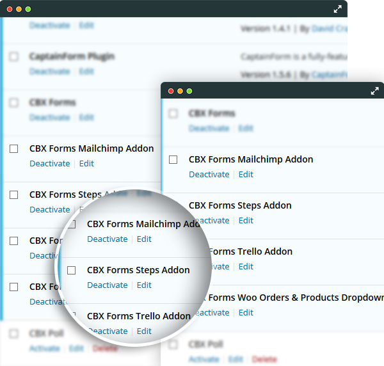Image resolution: width=384 pixels, height=366 pixels.
Task: Click the orange minimize dot of the front window
Action: click(x=180, y=91)
